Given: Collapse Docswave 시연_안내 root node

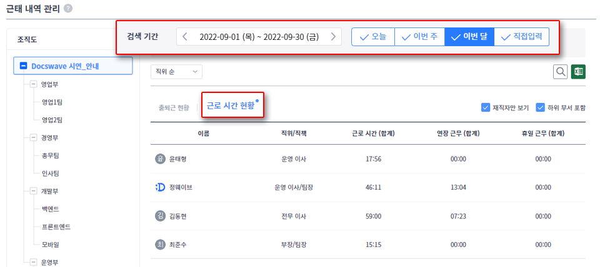Looking at the screenshot, I should tap(22, 66).
